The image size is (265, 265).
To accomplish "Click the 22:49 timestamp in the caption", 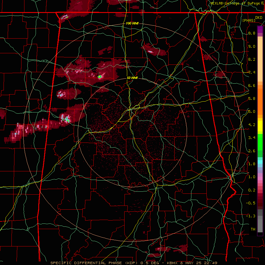I will tap(211, 263).
